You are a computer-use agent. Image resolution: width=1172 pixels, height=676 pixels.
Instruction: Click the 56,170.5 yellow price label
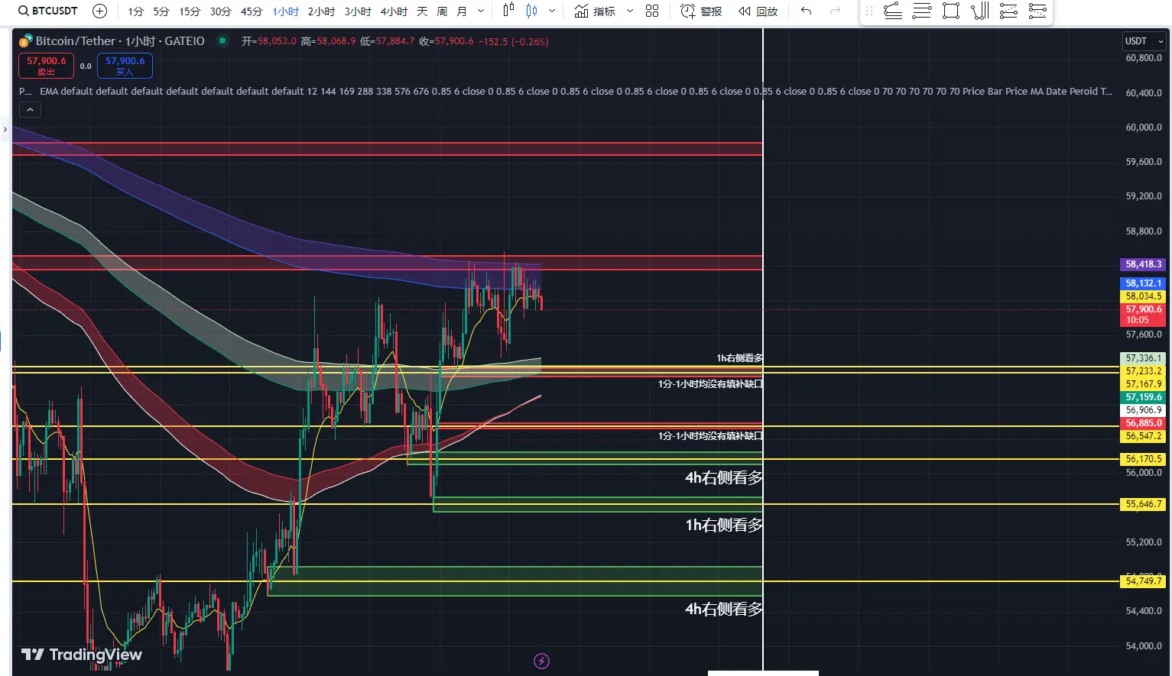(x=1143, y=459)
